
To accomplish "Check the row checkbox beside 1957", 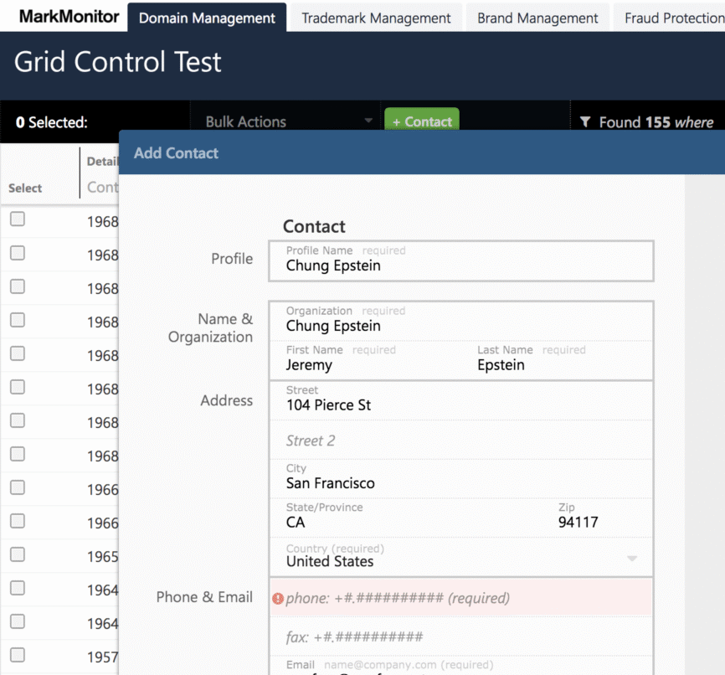I will pyautogui.click(x=18, y=655).
